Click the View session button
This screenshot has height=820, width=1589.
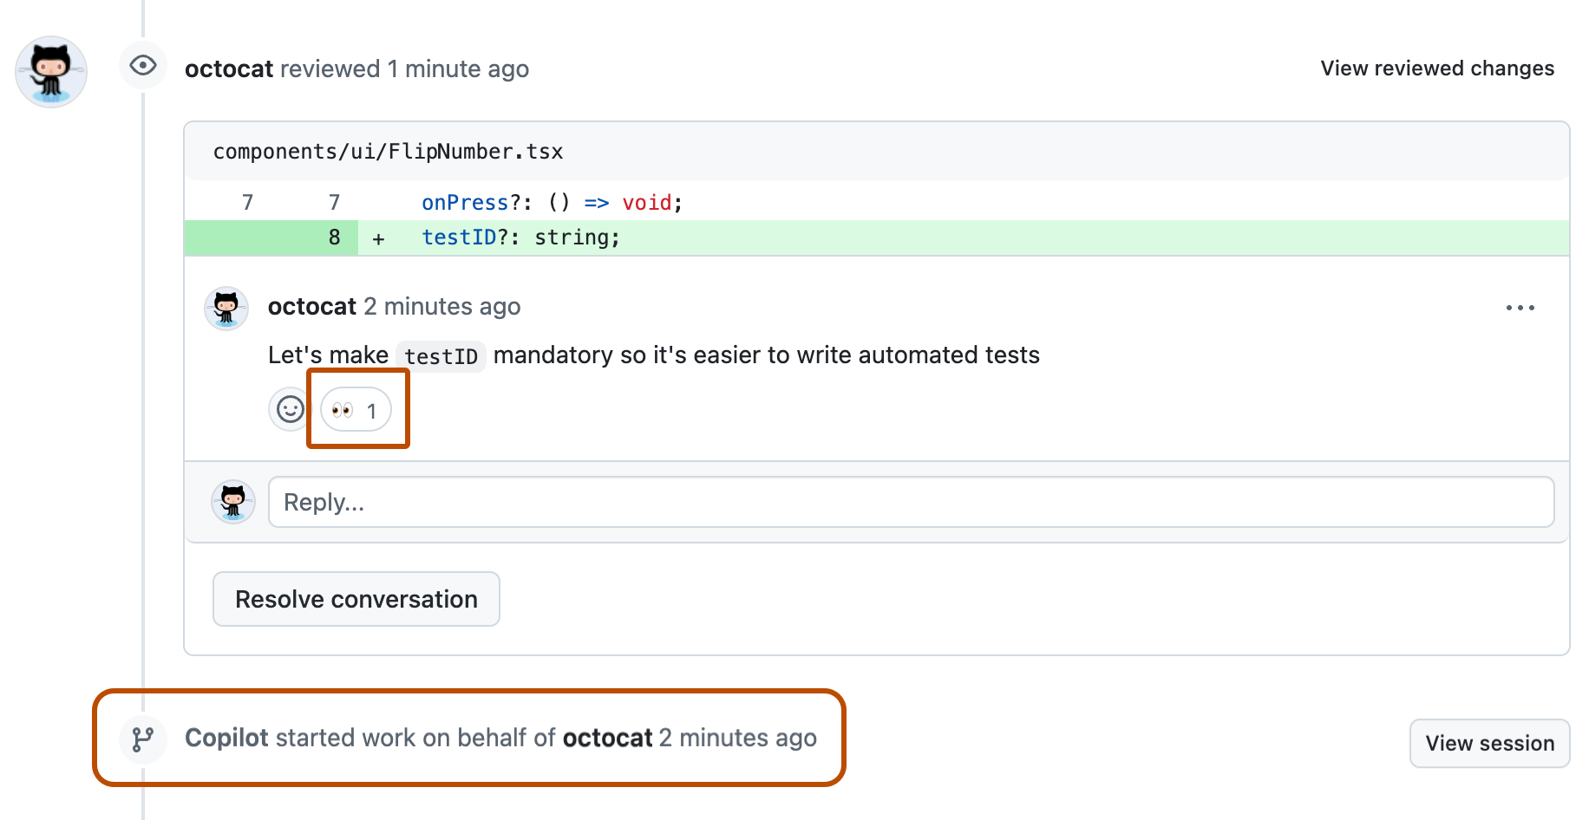coord(1489,743)
